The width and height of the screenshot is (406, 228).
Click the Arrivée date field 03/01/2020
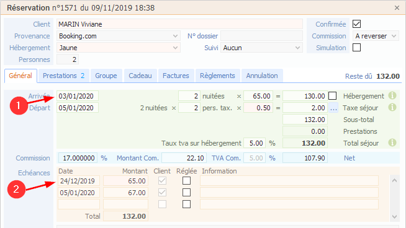tap(78, 96)
